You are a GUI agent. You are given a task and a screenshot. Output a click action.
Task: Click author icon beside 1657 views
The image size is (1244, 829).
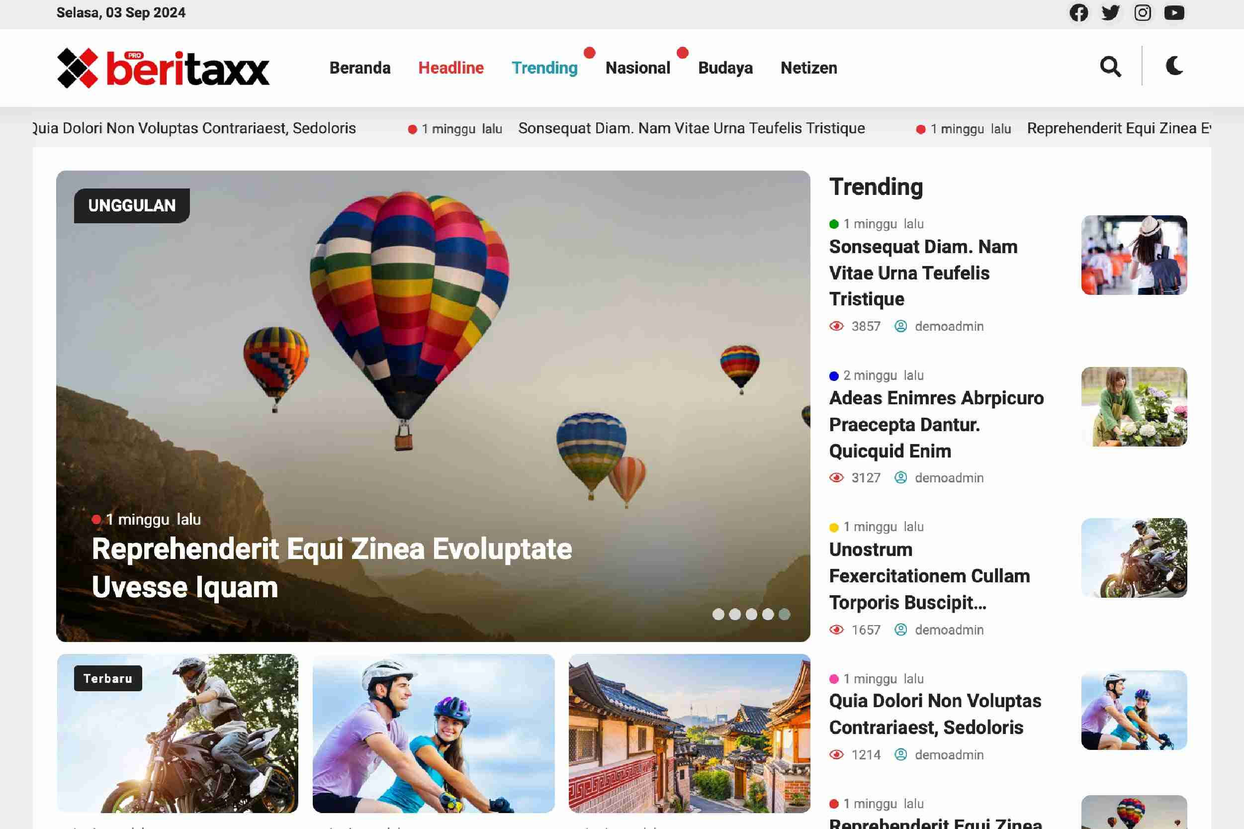tap(900, 630)
